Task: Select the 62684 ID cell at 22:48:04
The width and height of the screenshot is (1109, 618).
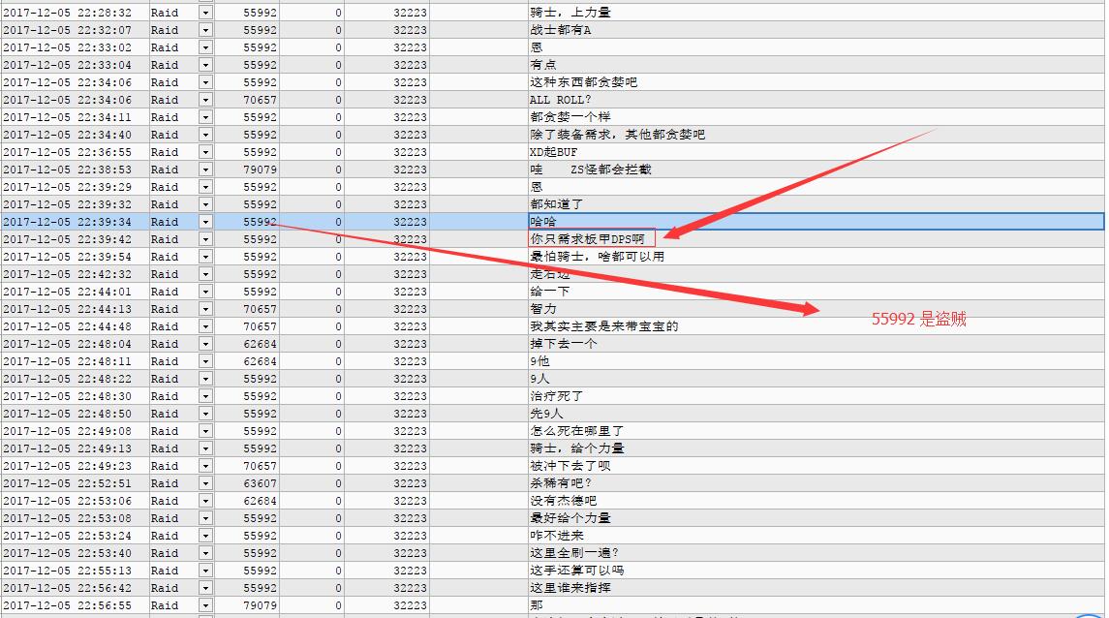Action: [258, 344]
